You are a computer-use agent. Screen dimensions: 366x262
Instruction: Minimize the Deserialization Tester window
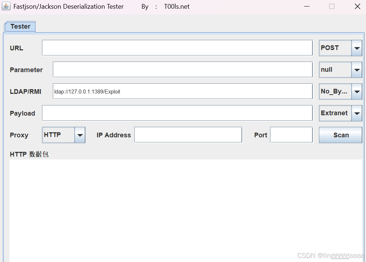307,6
